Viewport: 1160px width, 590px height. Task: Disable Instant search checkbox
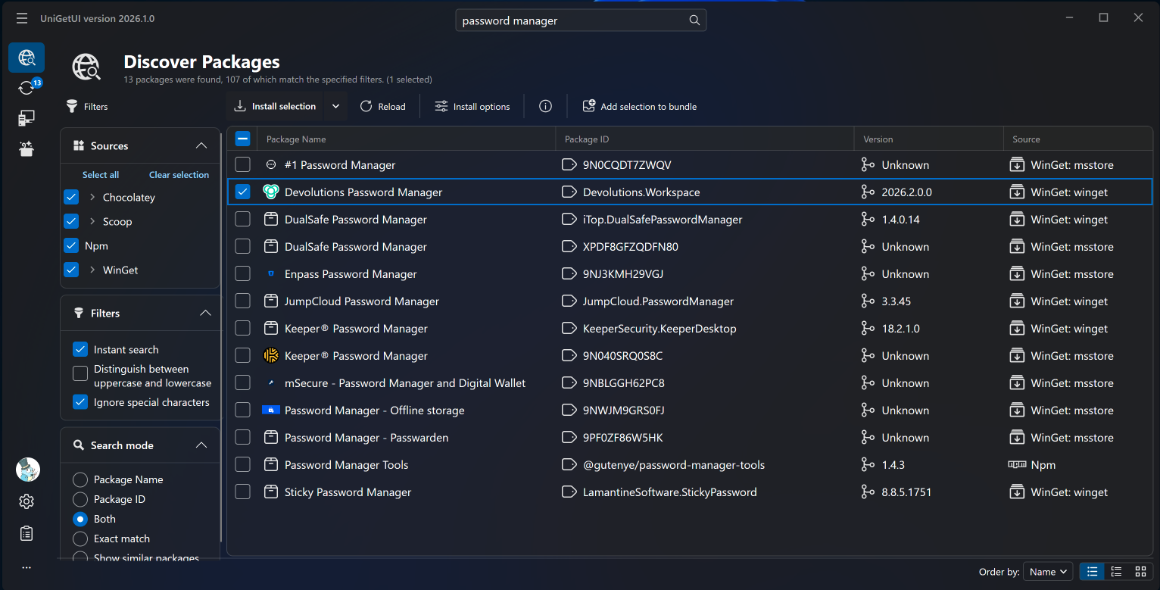[x=80, y=350]
